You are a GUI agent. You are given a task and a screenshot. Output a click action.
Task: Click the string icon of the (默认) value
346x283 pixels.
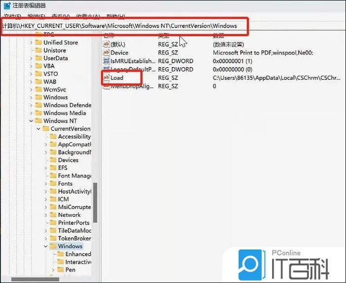tap(106, 44)
